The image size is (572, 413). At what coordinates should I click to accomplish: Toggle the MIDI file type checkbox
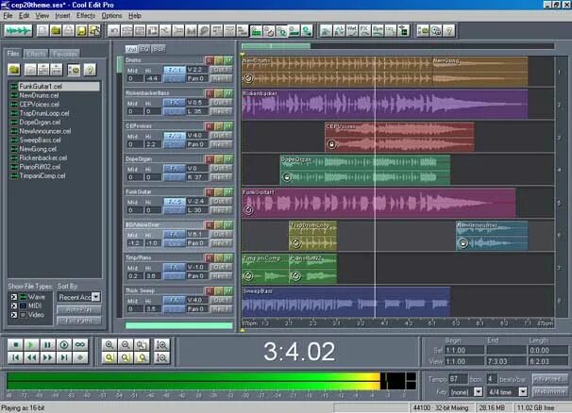14,306
